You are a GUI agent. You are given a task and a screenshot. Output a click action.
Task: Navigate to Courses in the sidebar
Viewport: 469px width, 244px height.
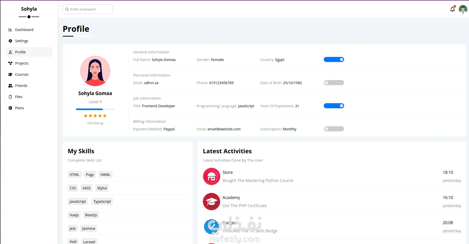tap(29, 74)
